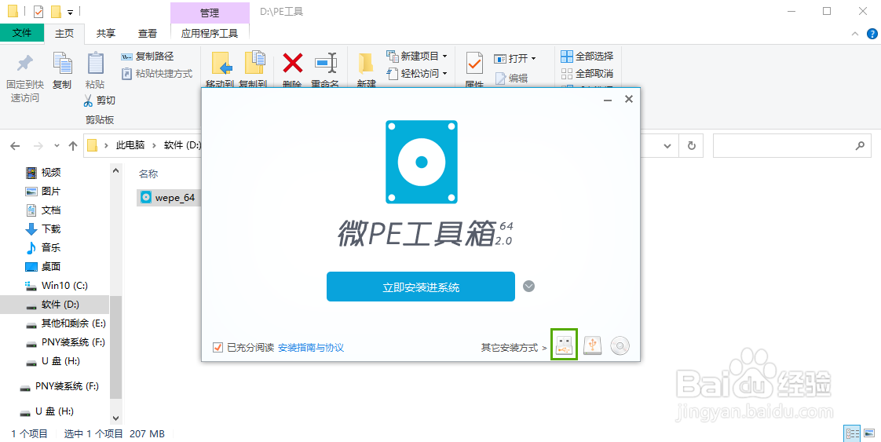Switch to details view layout icon
The width and height of the screenshot is (881, 442).
[x=853, y=433]
